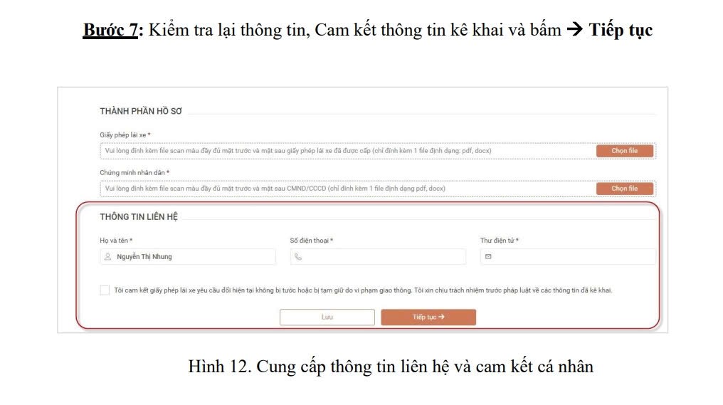The image size is (723, 405).
Task: Click the Số điện thoại label
Action: click(311, 241)
